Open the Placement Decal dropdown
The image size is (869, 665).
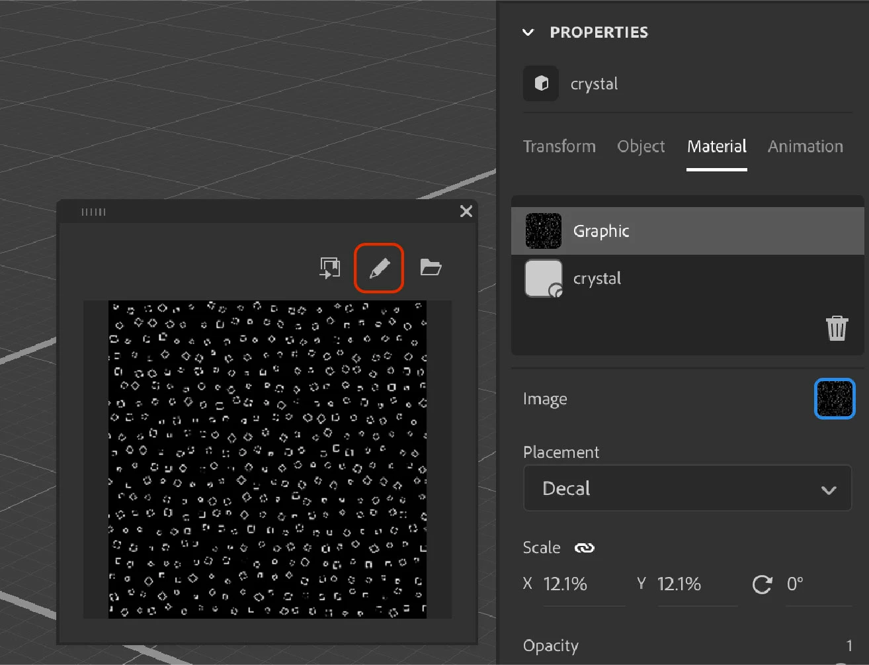coord(687,488)
